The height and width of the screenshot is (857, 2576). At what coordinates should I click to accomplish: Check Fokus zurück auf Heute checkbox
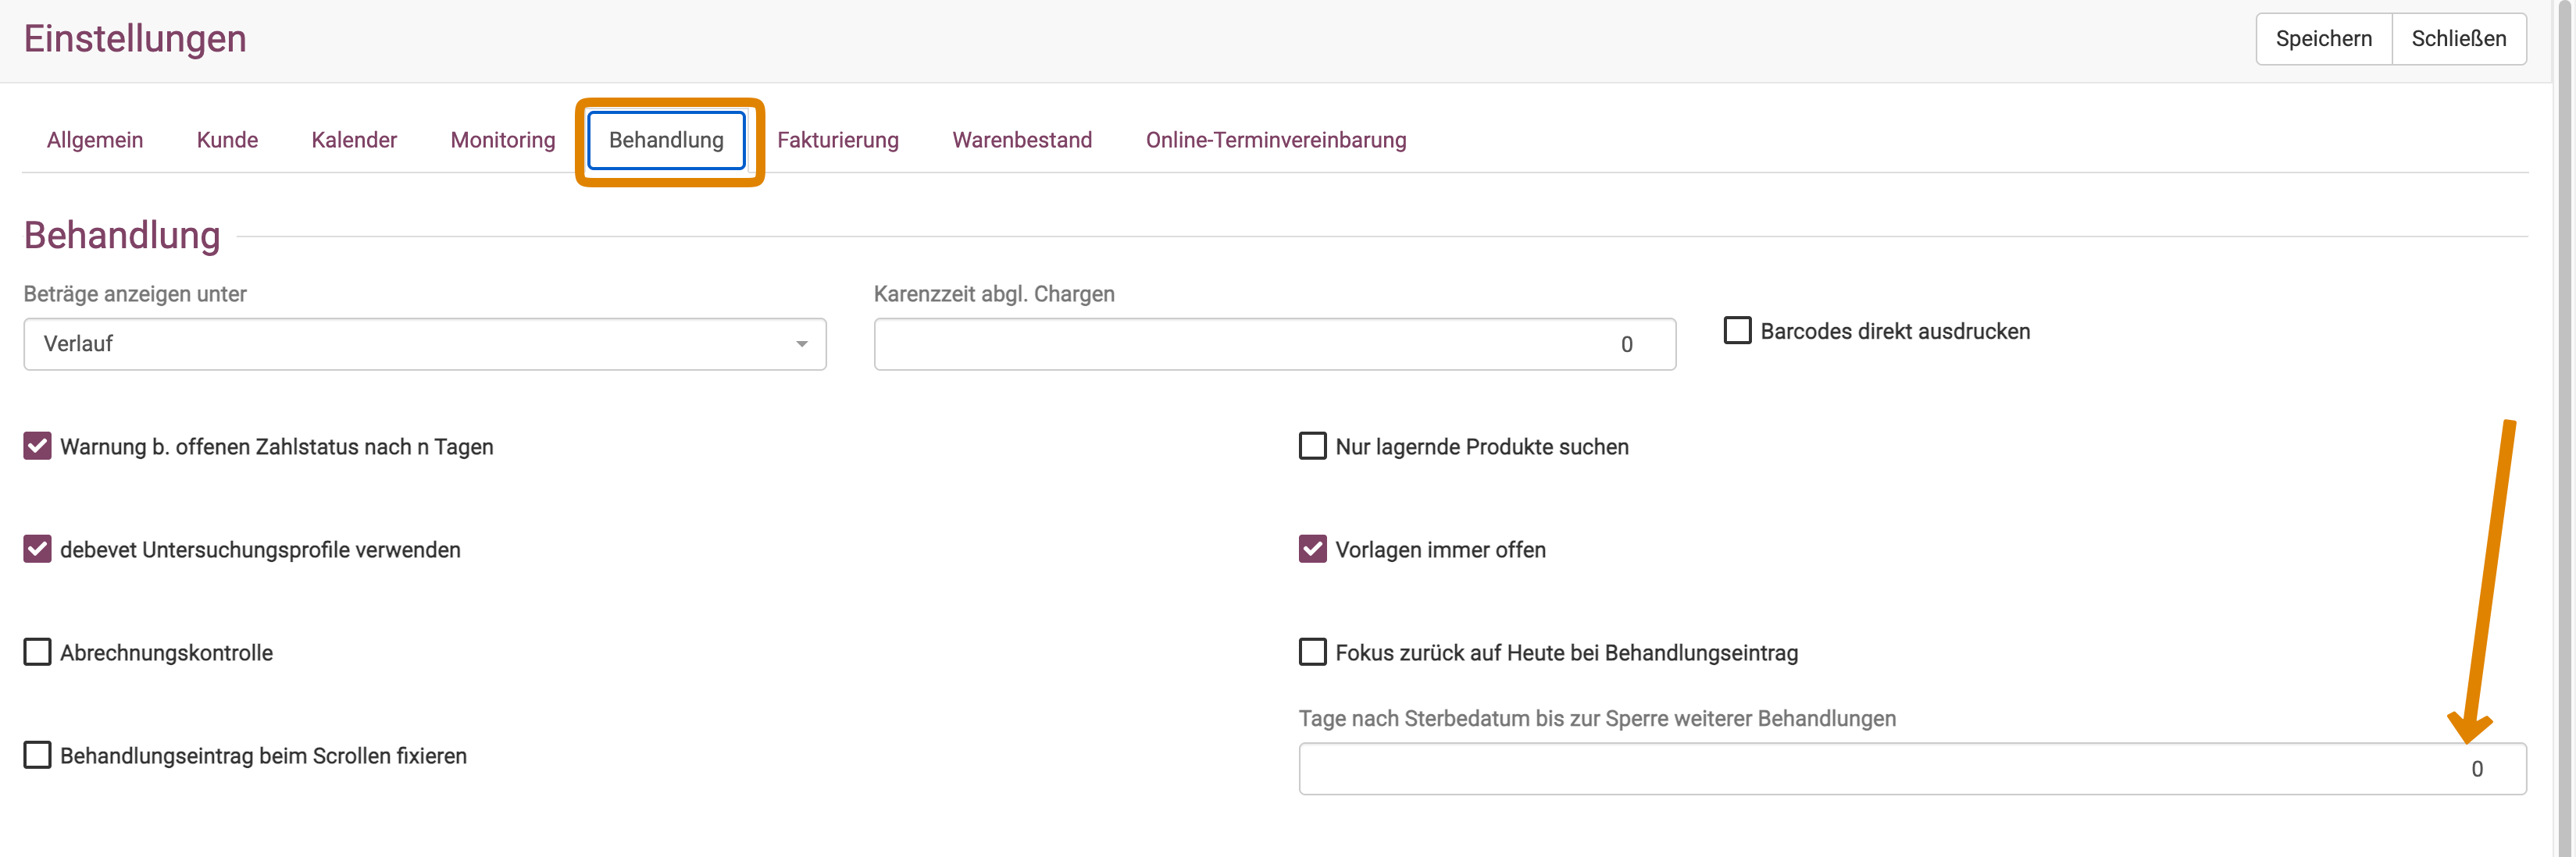(x=1313, y=653)
